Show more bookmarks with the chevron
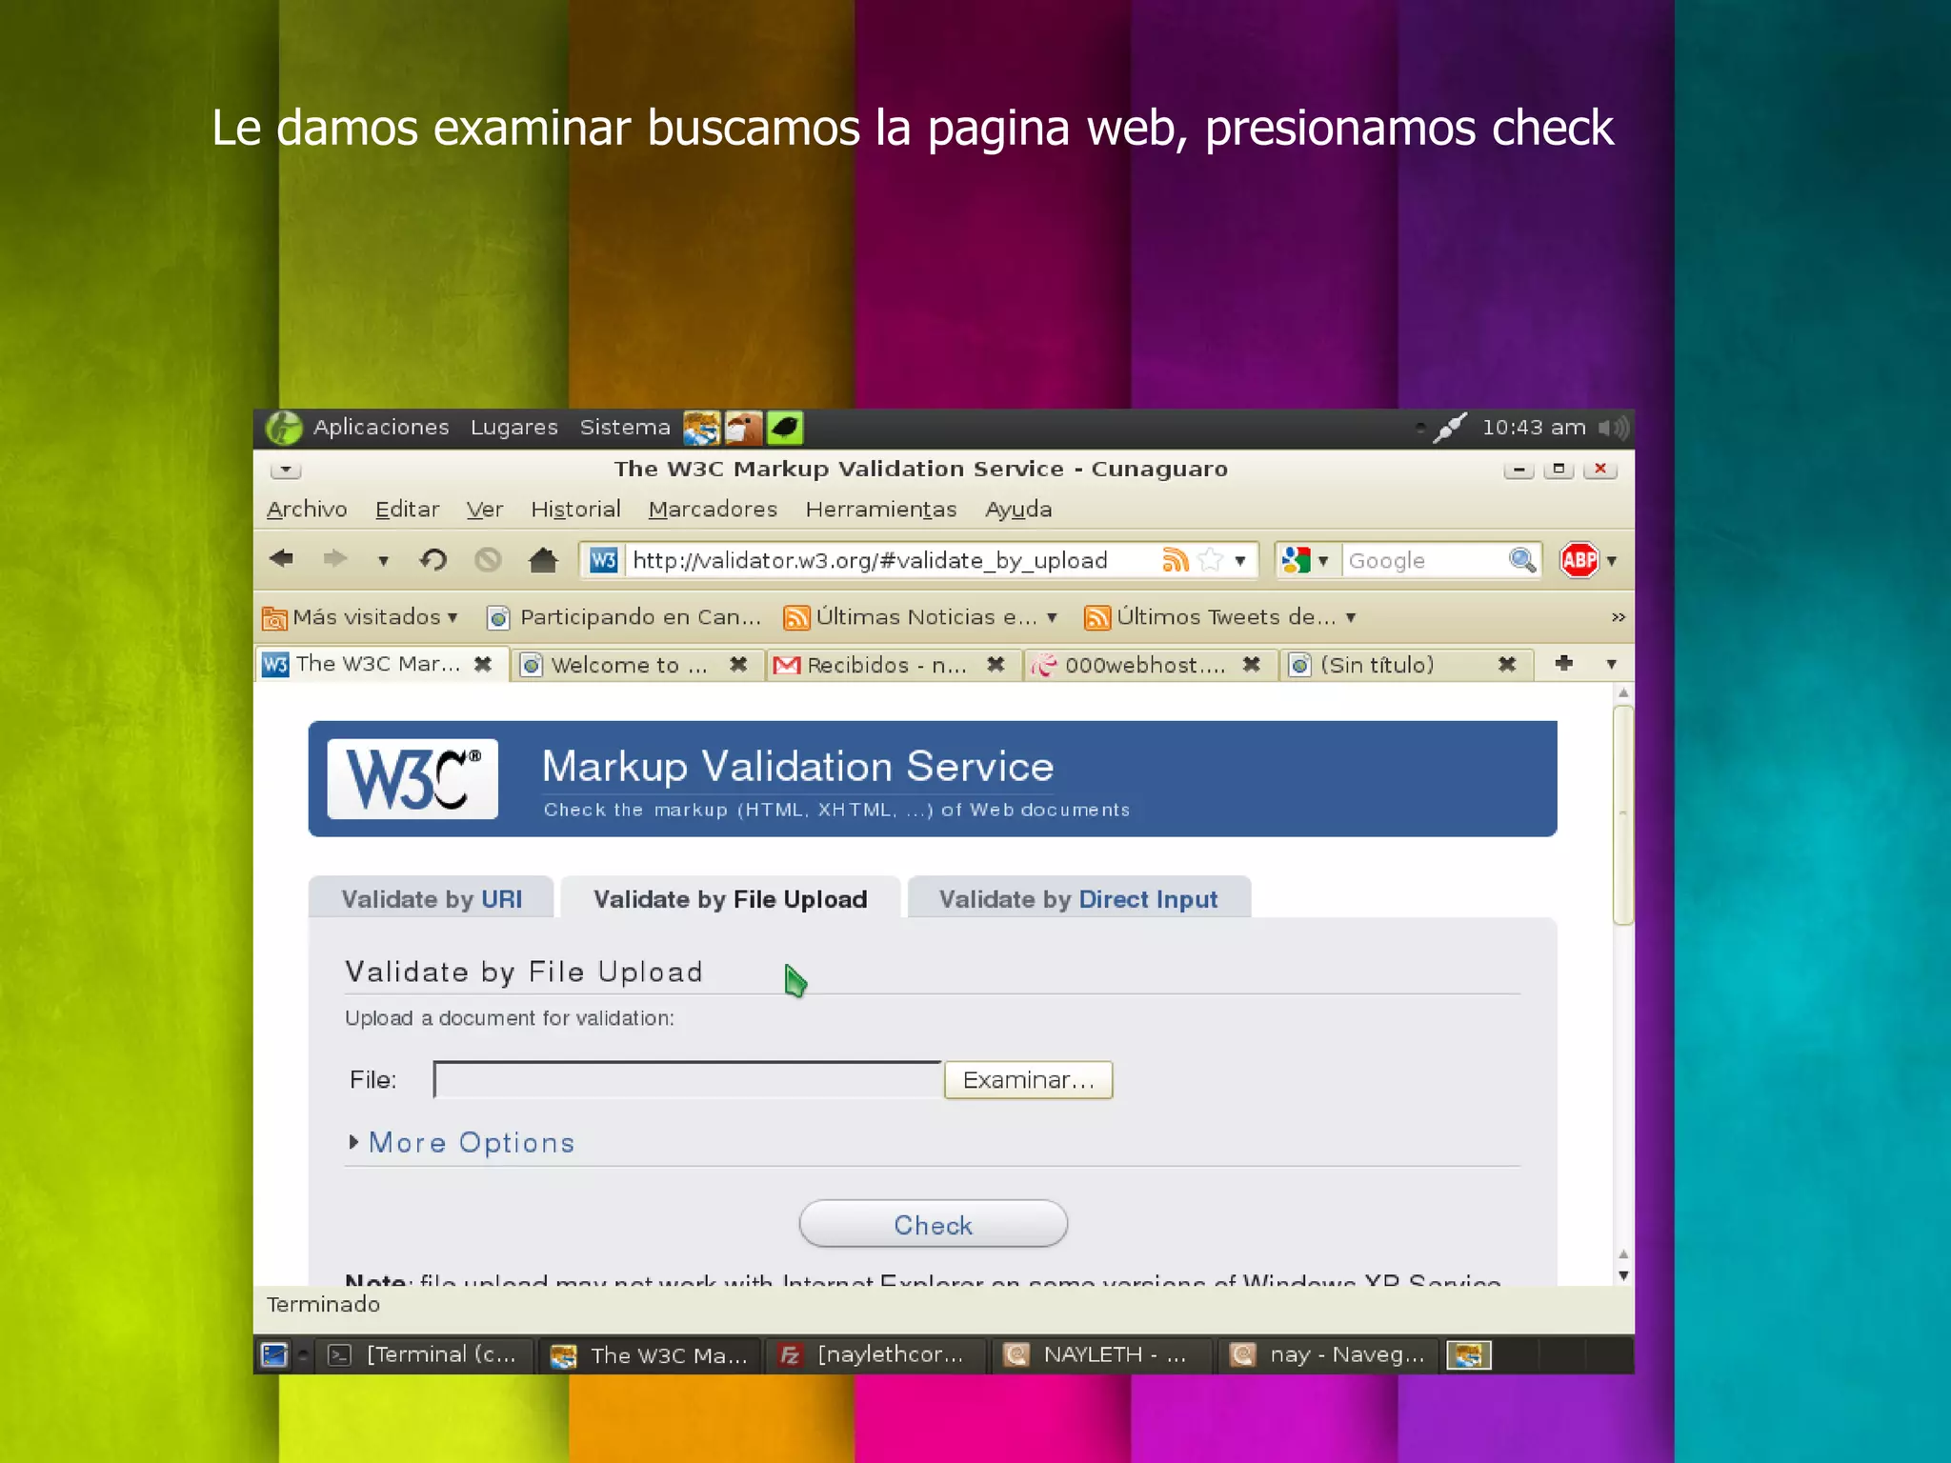1951x1463 pixels. (x=1618, y=617)
